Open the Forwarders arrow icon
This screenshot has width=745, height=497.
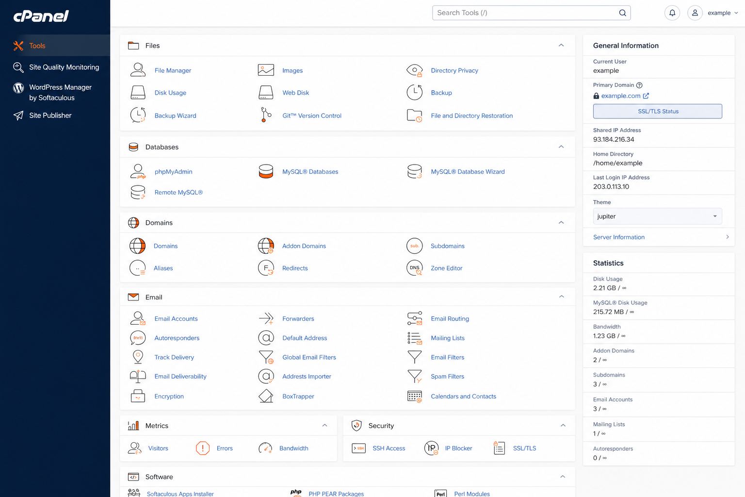point(266,318)
